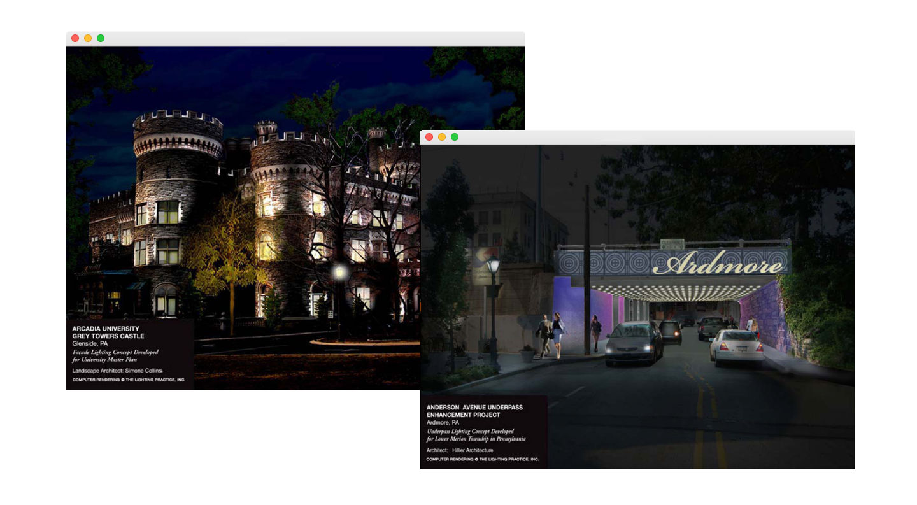Click the 'Anderson Avenue Underpass Enhancement Project' title
Image resolution: width=917 pixels, height=505 pixels.
pos(474,411)
